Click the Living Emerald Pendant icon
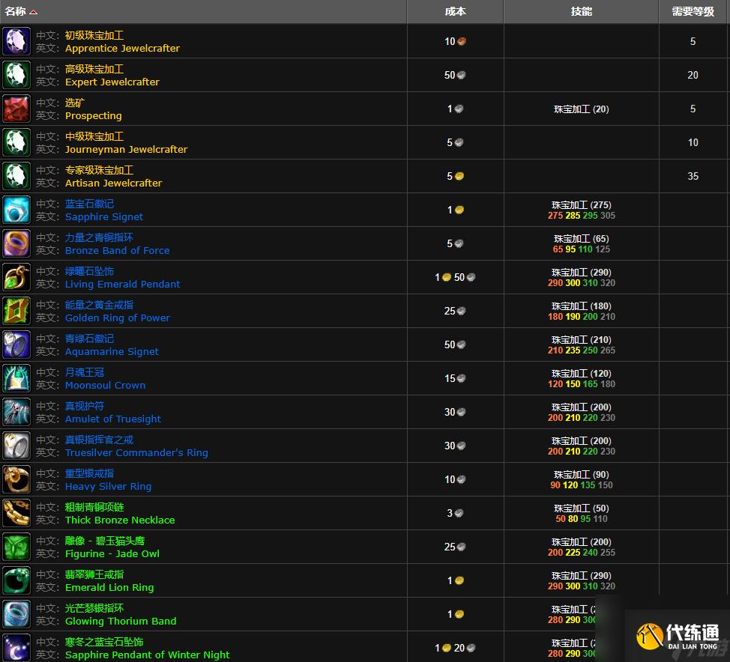Image resolution: width=730 pixels, height=662 pixels. click(16, 277)
